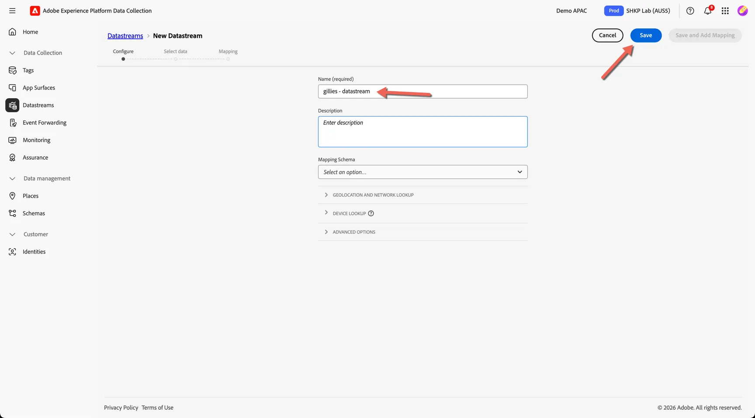Select the Tags icon
The width and height of the screenshot is (755, 418).
(x=12, y=70)
